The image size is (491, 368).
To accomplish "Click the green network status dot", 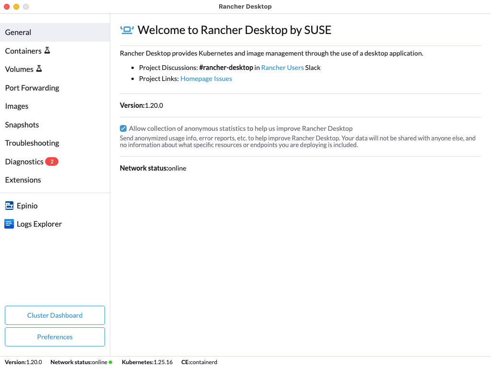I will [110, 362].
